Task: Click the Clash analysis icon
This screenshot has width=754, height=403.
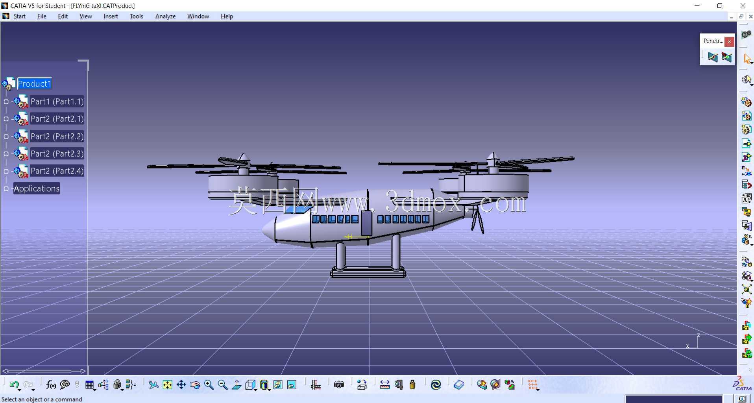Action: [x=482, y=385]
